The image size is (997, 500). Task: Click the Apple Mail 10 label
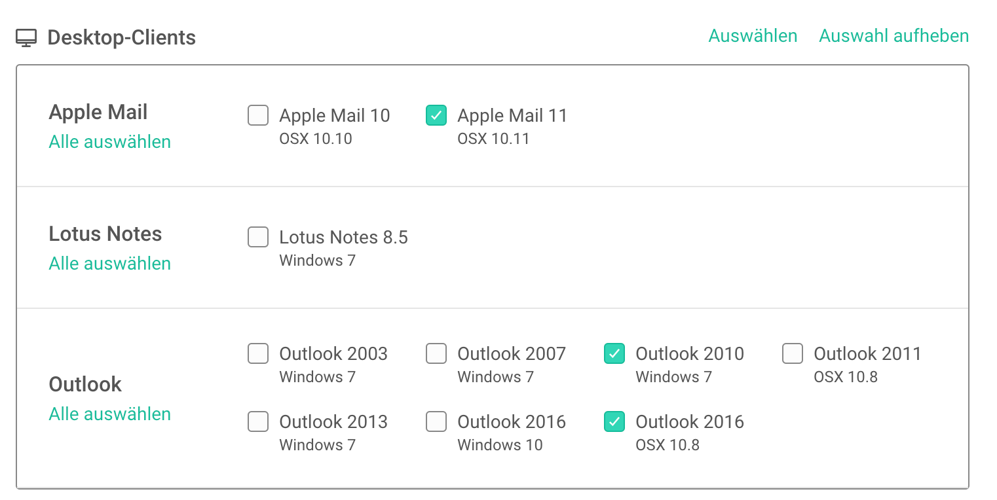tap(335, 116)
